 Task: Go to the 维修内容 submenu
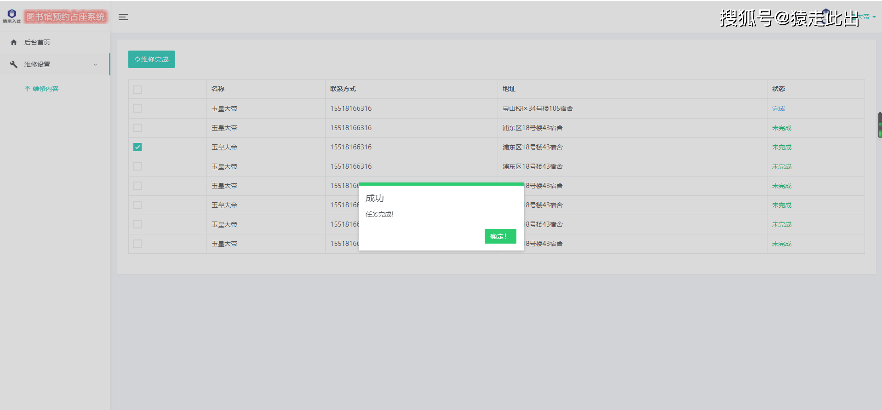pos(46,89)
